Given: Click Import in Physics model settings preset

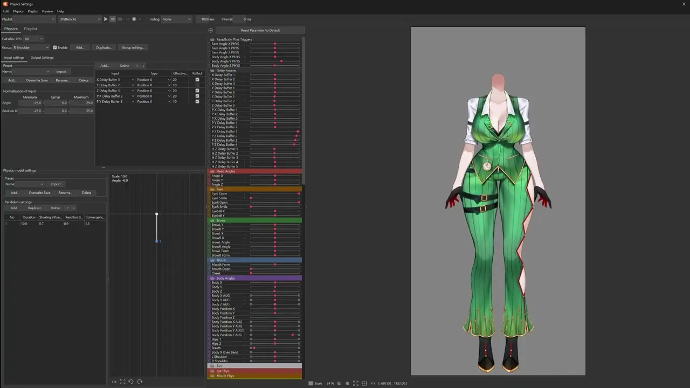Looking at the screenshot, I should [x=56, y=184].
